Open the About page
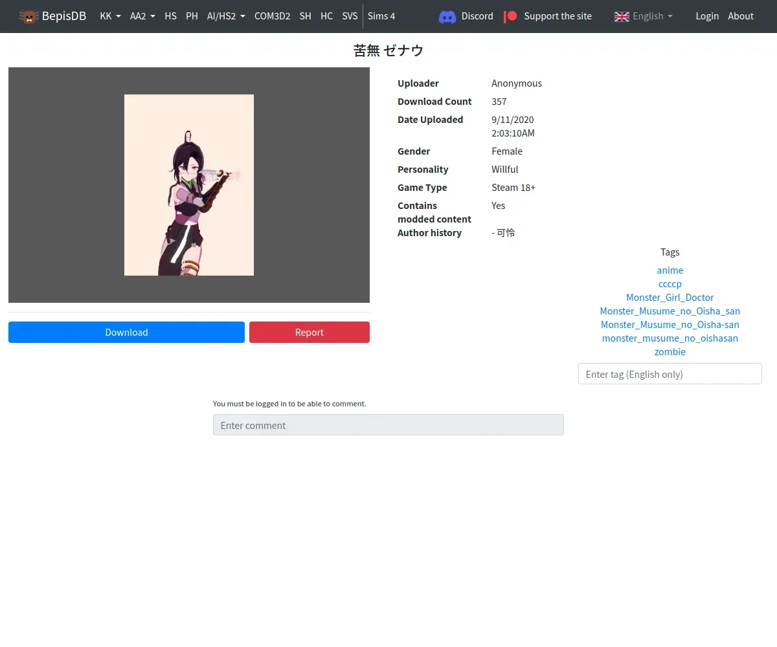Viewport: 777px width, 647px height. 741,16
